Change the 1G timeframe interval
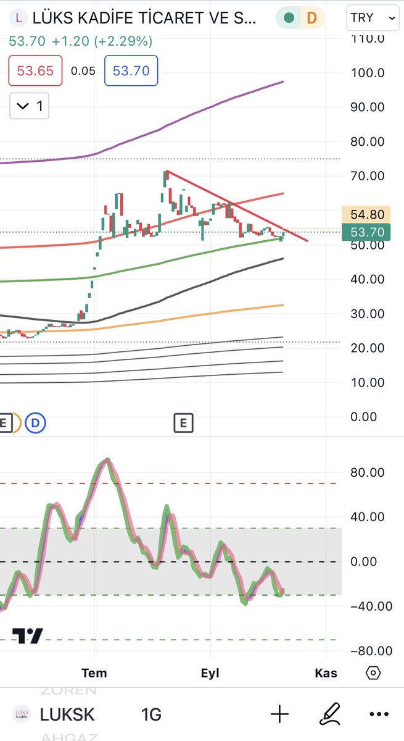Image resolution: width=404 pixels, height=741 pixels. [x=151, y=715]
